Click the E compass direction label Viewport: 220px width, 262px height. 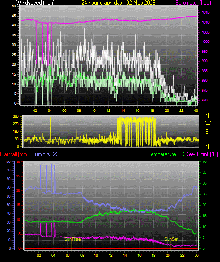(207, 139)
